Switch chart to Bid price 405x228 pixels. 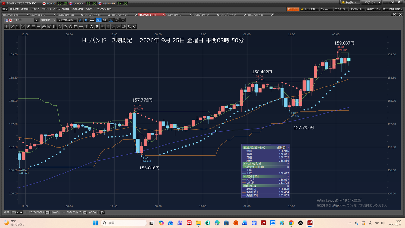click(x=98, y=20)
